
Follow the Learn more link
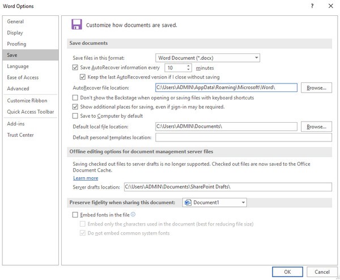coord(86,178)
